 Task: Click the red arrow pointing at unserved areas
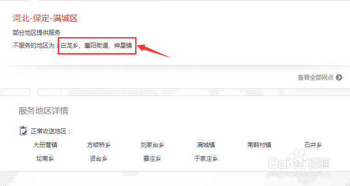point(154,51)
